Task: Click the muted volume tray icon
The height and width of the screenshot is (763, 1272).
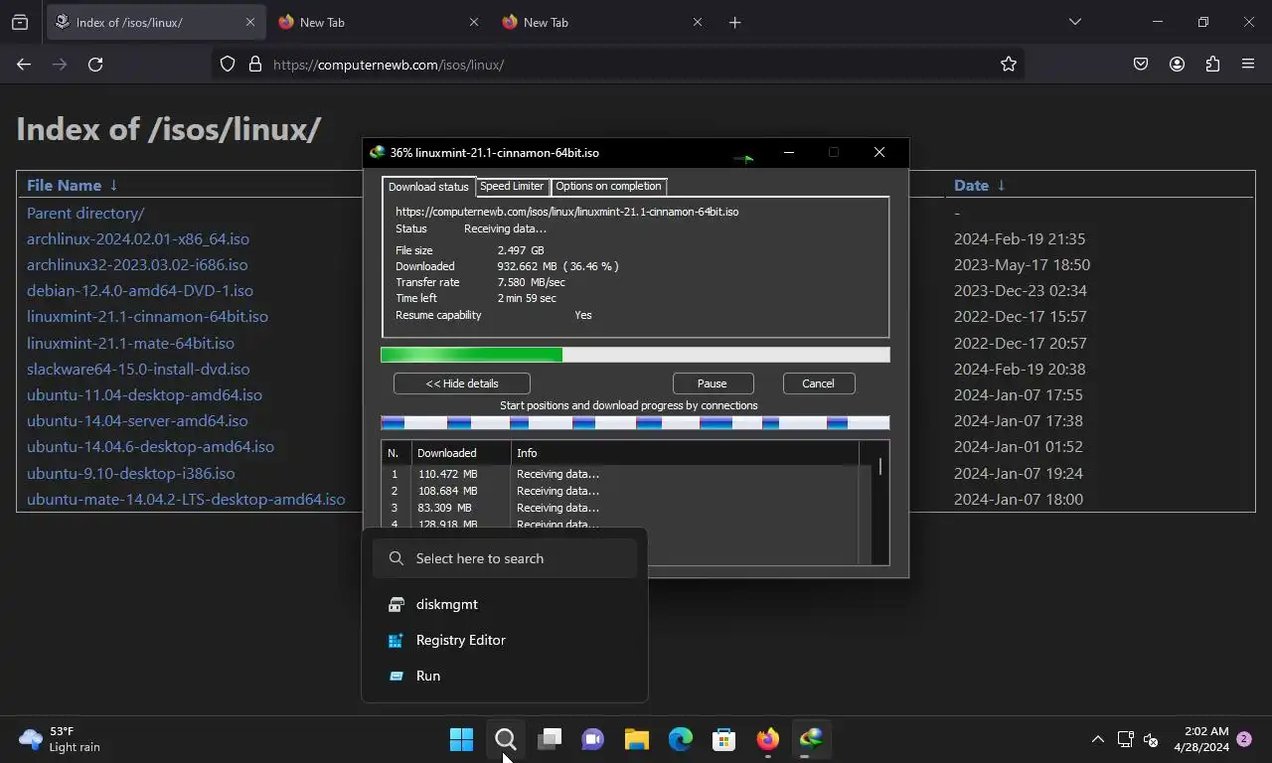Action: [1151, 739]
